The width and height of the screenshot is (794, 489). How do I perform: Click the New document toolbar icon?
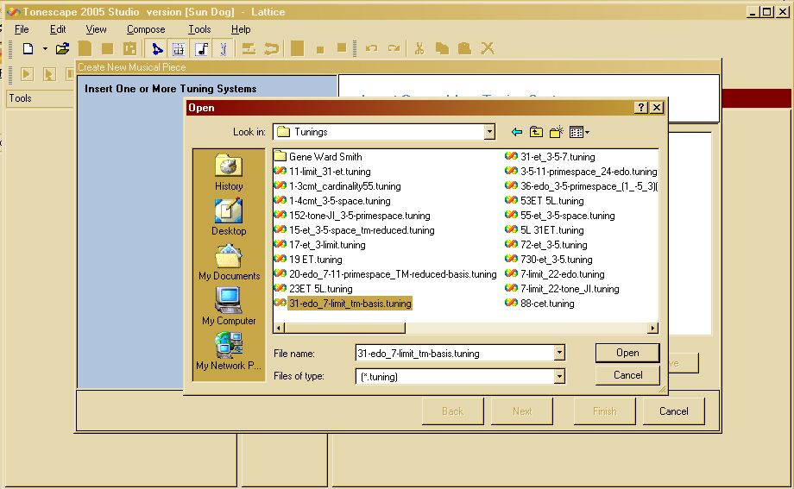click(28, 48)
